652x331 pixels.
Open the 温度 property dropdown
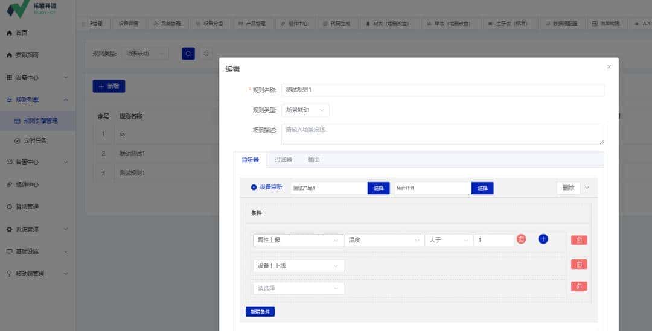[384, 240]
